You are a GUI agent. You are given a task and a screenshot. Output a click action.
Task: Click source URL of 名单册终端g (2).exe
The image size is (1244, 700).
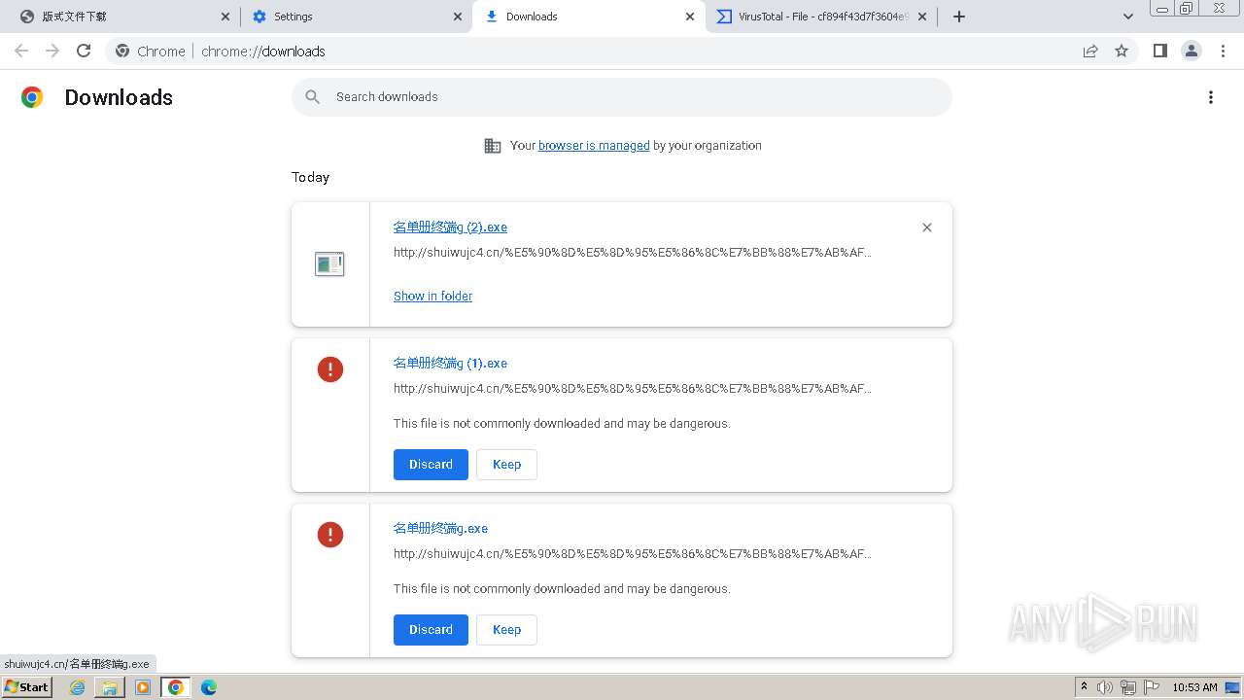(x=633, y=253)
